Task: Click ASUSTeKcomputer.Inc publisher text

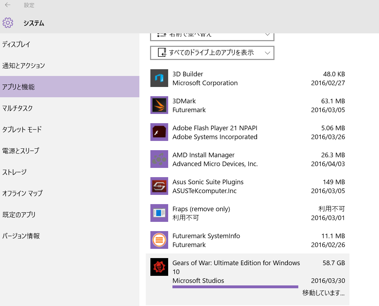Action: 204,191
